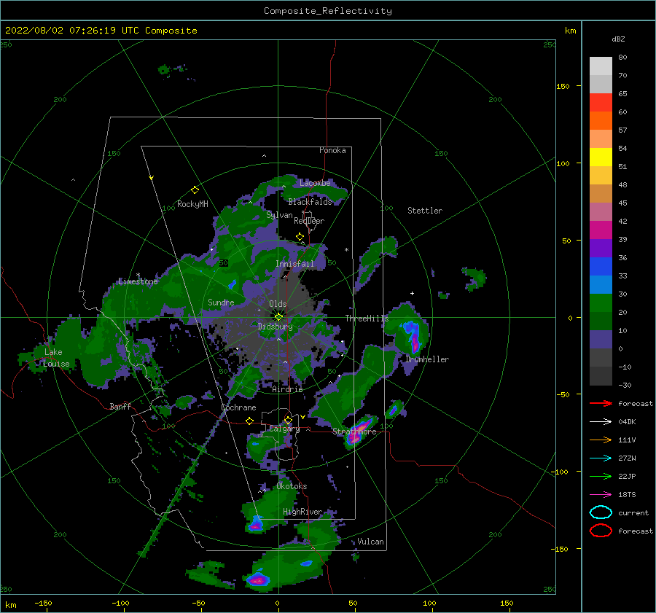656x613 pixels.
Task: Click the Lake Louise label
Action: (56, 358)
